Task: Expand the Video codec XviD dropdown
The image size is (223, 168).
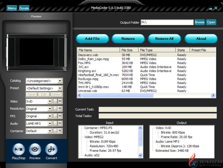Action: (49, 101)
